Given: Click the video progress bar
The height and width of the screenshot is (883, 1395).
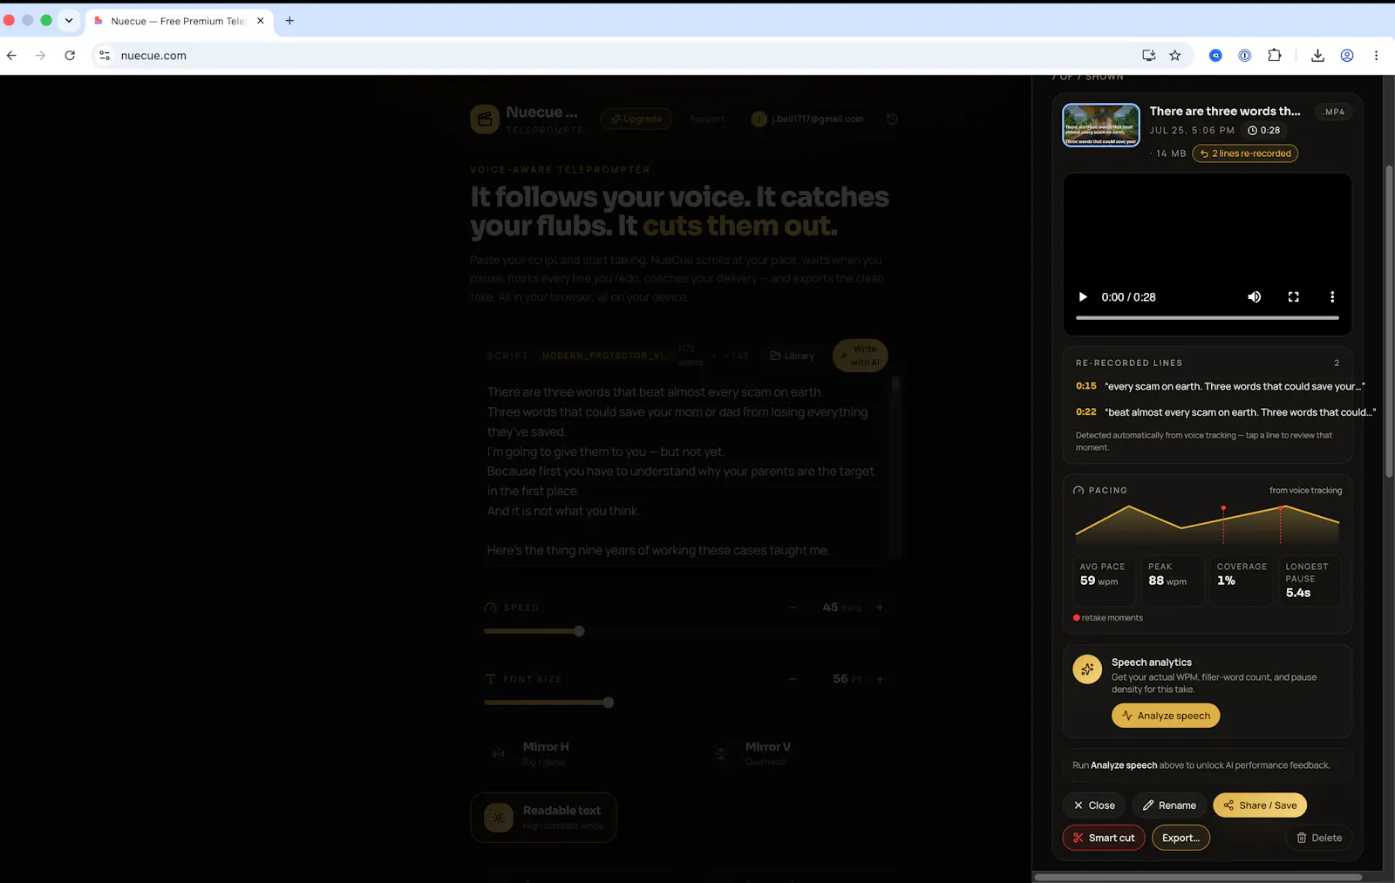Looking at the screenshot, I should pyautogui.click(x=1207, y=318).
